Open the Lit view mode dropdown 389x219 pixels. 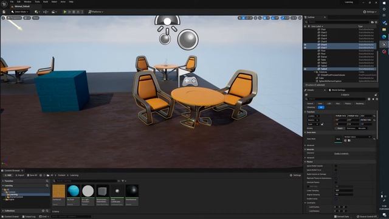(27, 18)
